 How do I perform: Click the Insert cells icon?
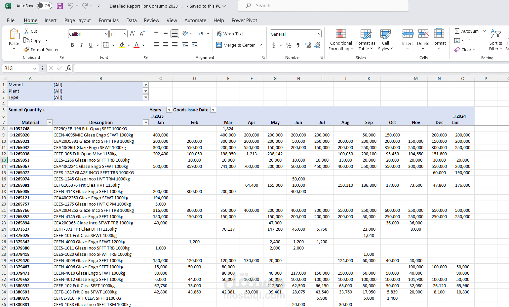(x=408, y=34)
